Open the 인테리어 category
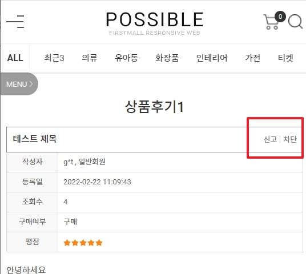This screenshot has width=306, height=274. click(x=212, y=58)
